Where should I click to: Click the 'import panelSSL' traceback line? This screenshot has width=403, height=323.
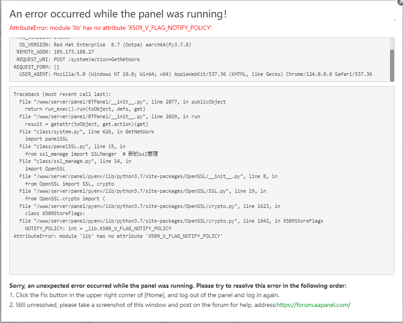click(x=45, y=139)
